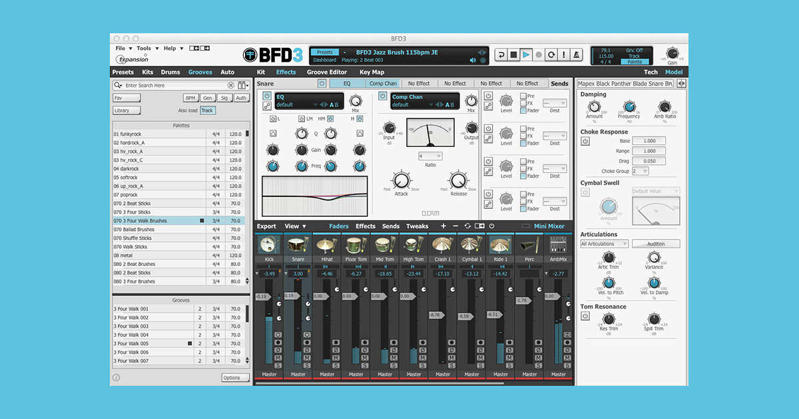Click the panic exclamation button

tap(564, 55)
